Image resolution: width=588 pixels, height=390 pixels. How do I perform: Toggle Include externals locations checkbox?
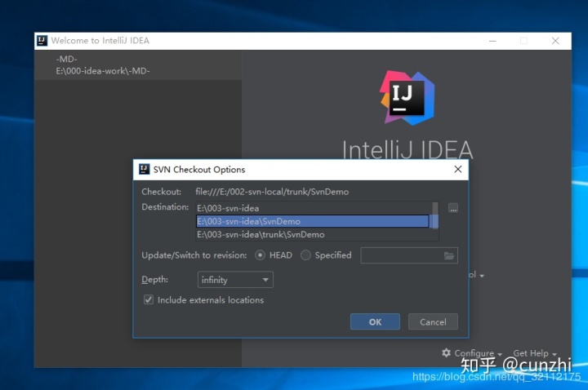(149, 299)
